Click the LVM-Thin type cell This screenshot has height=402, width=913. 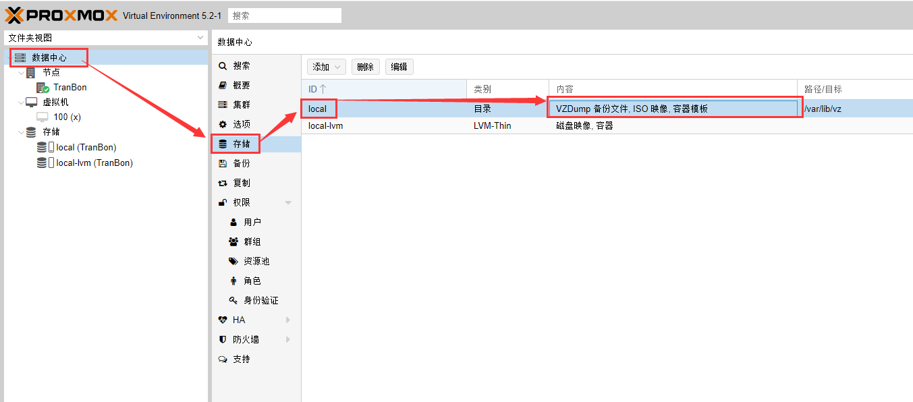(493, 125)
